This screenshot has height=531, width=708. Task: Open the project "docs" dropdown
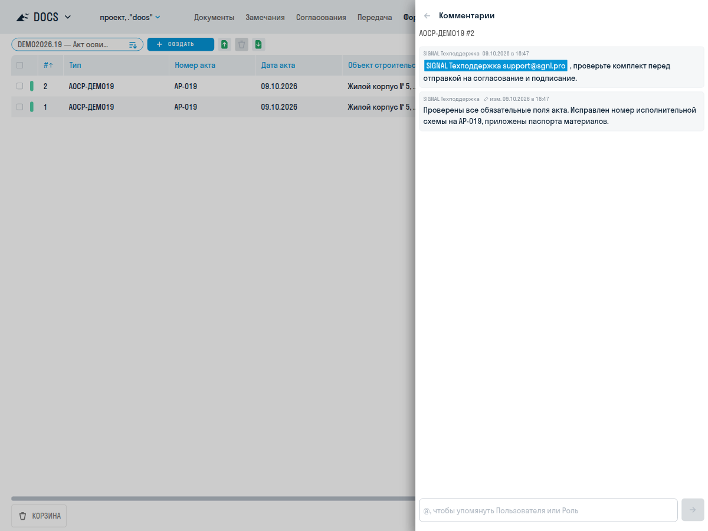[130, 17]
